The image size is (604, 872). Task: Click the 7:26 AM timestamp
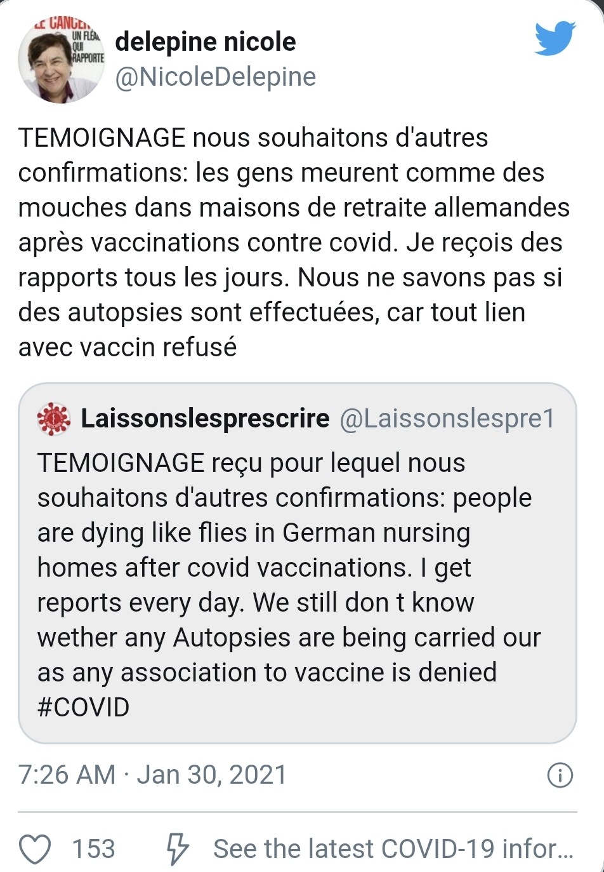[67, 775]
